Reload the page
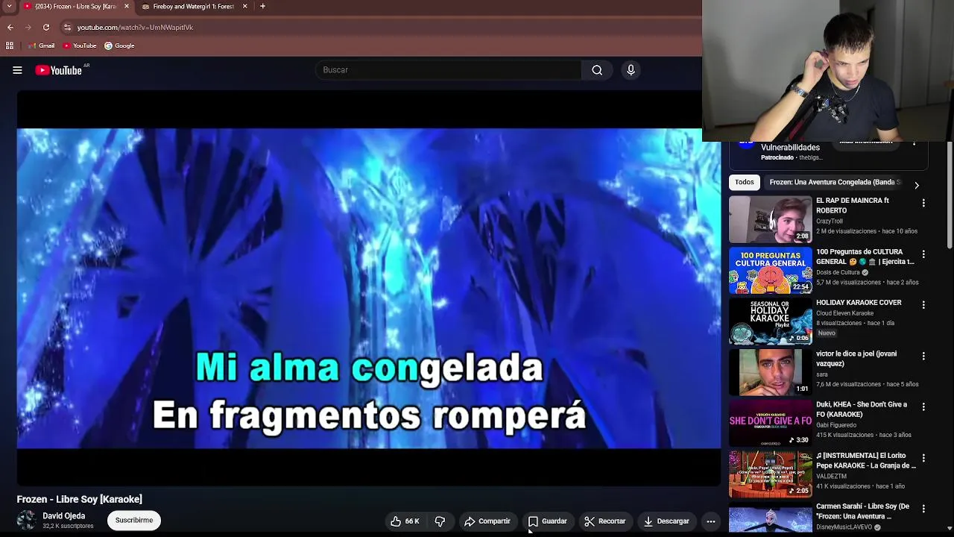Screen dimensions: 954x537 pos(46,27)
